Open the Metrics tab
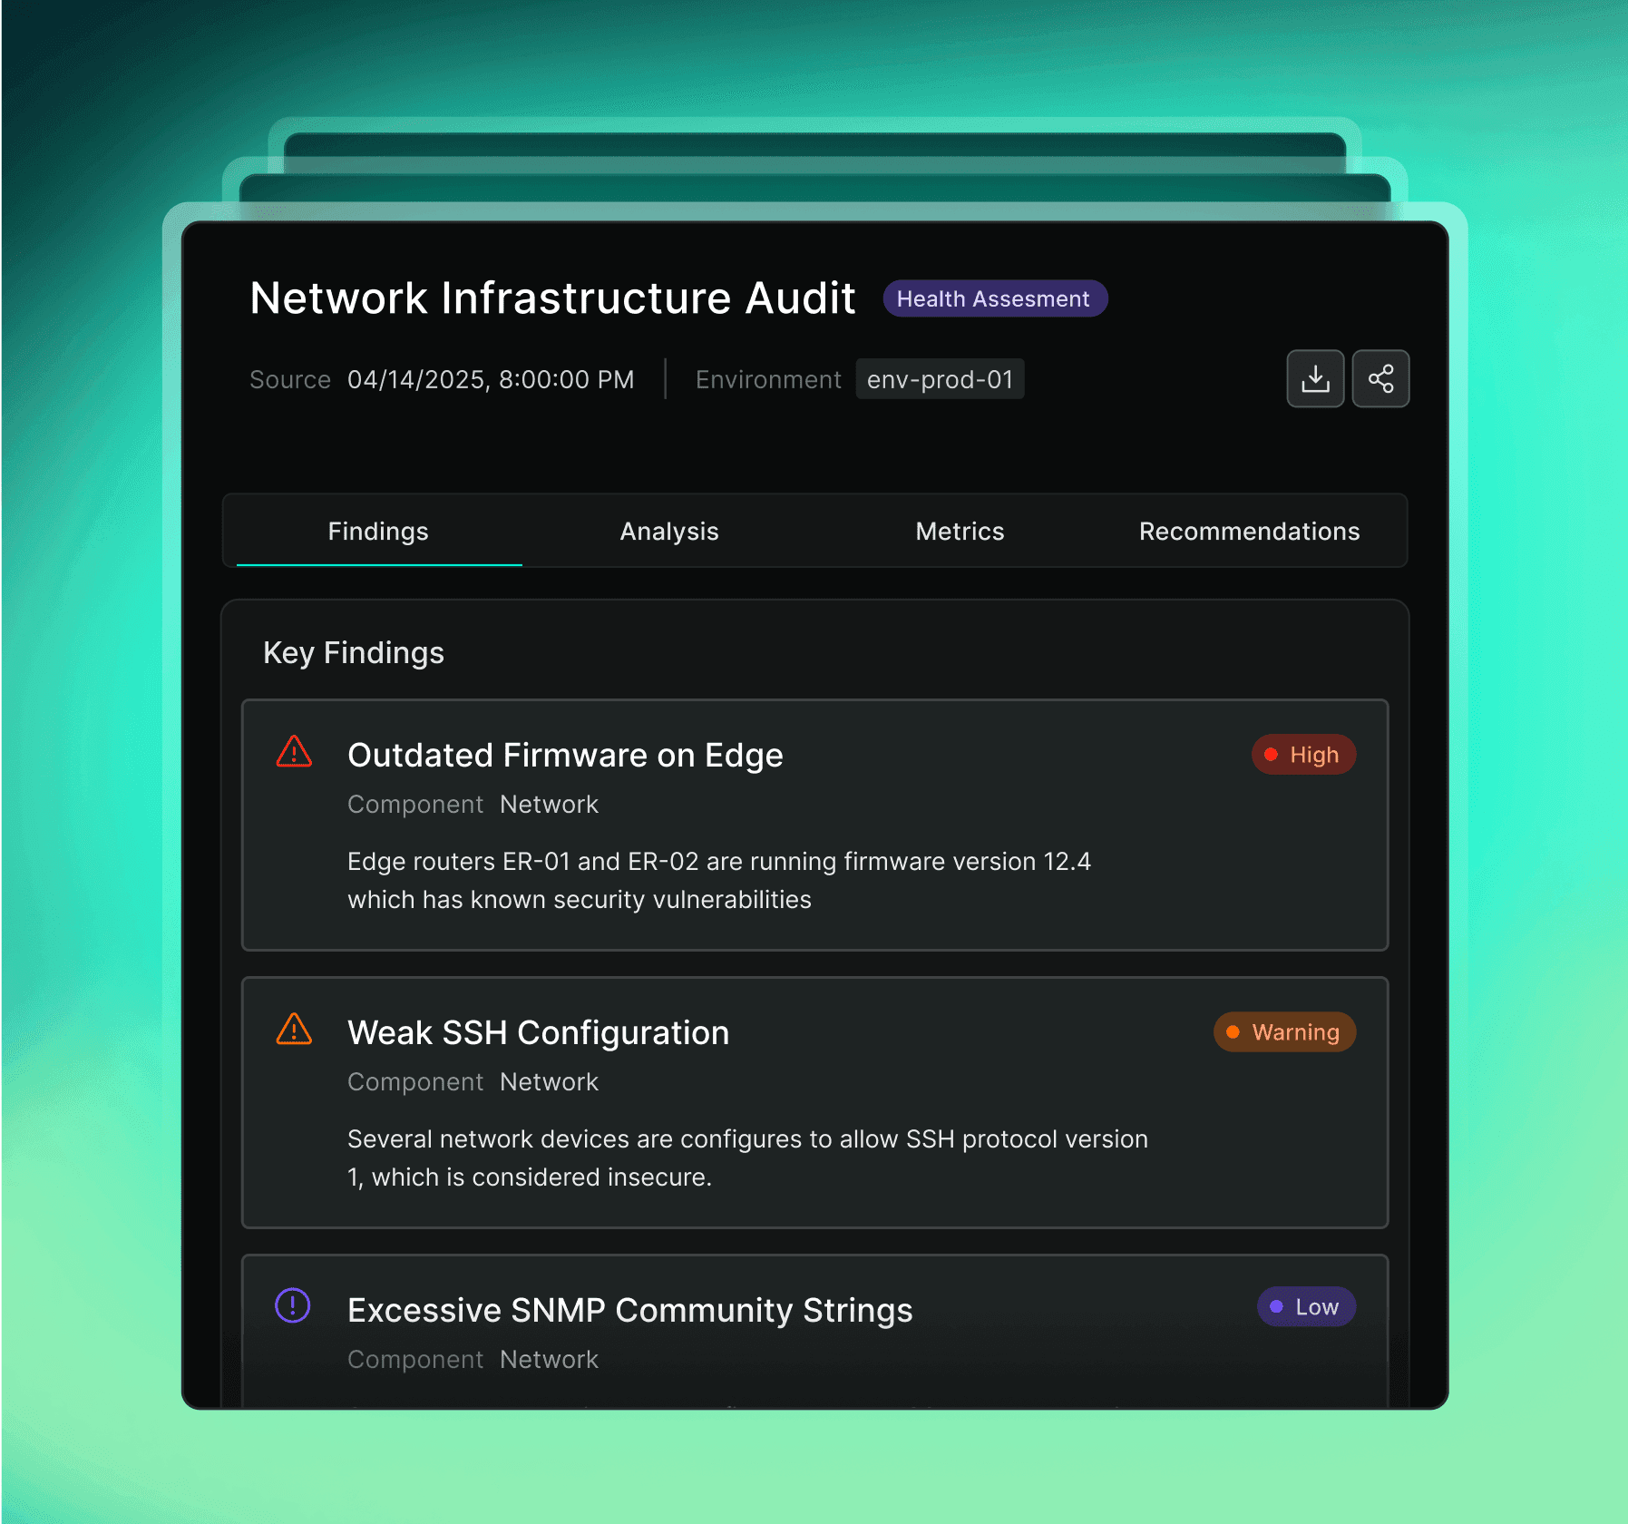Image resolution: width=1628 pixels, height=1524 pixels. click(959, 532)
